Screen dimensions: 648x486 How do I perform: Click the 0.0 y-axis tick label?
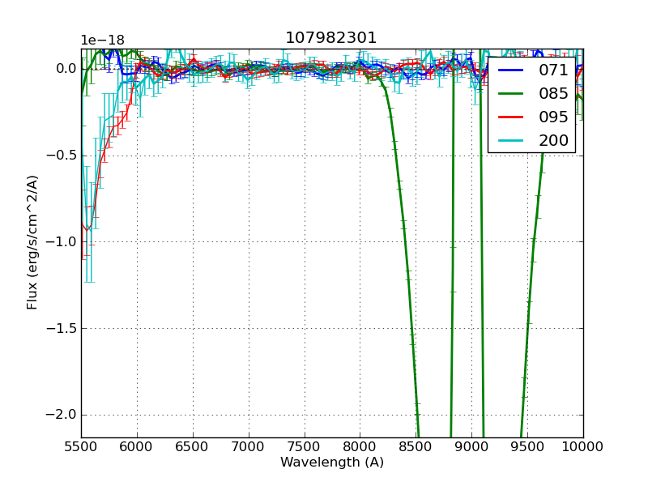(66, 69)
